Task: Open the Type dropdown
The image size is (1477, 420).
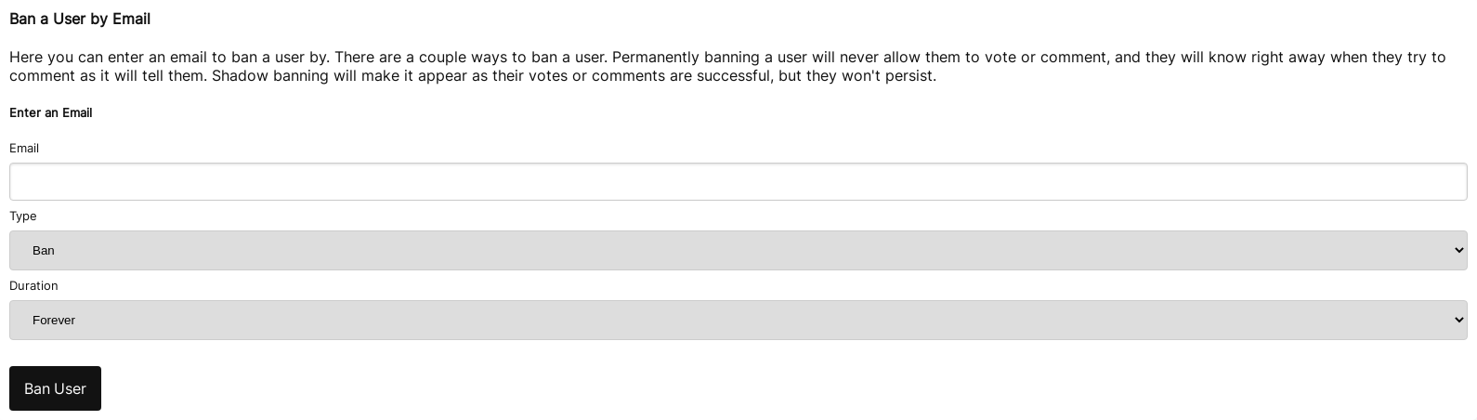Action: [x=738, y=250]
